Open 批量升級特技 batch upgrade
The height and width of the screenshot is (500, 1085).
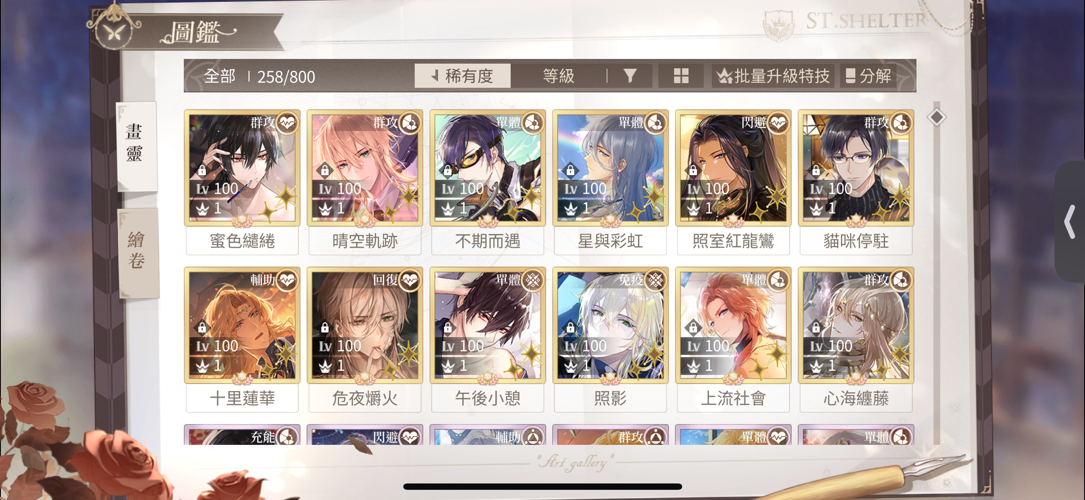click(x=773, y=76)
